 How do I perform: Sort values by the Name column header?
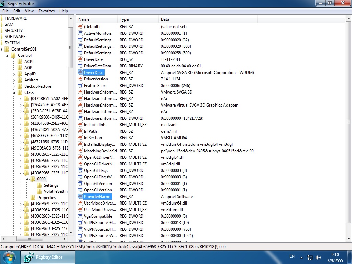tap(97, 19)
